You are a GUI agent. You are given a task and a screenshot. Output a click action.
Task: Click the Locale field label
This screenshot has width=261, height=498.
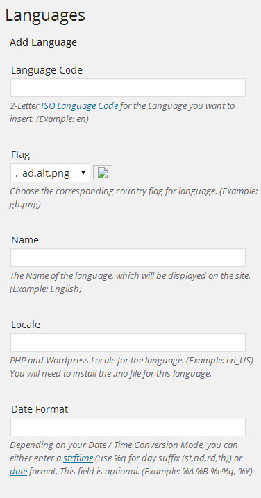(x=26, y=325)
